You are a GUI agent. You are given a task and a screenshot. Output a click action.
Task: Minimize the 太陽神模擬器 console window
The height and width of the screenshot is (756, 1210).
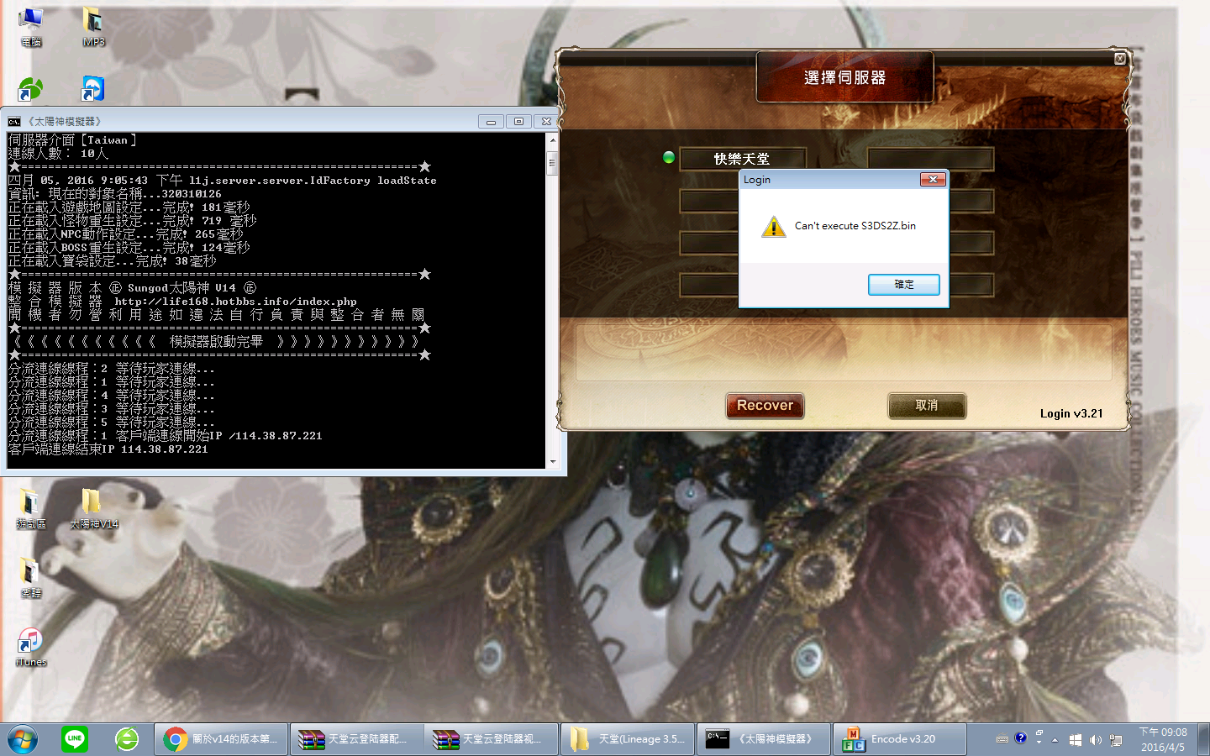click(x=491, y=122)
